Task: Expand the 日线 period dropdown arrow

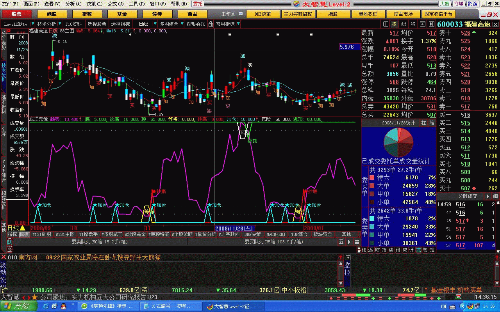Action: click(x=155, y=24)
